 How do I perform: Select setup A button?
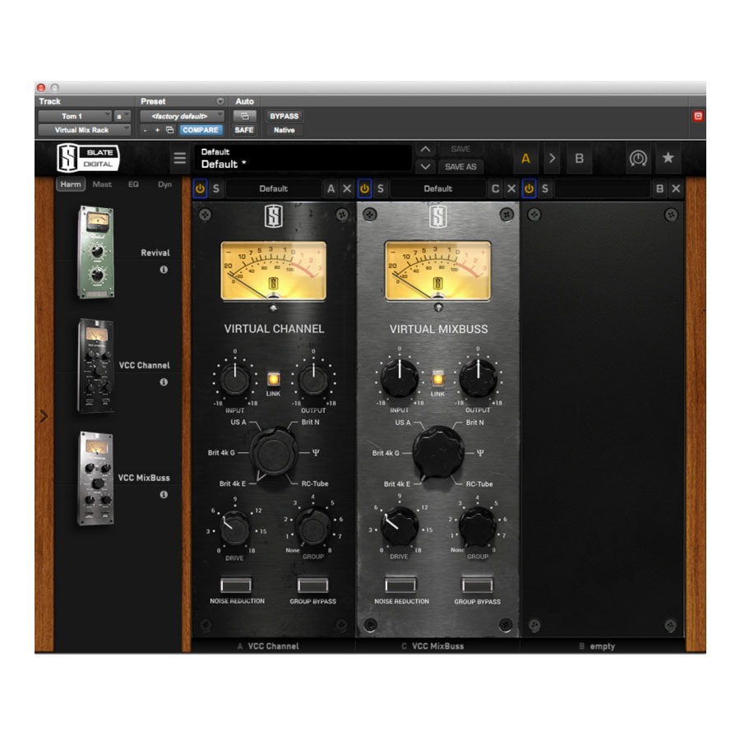[x=525, y=159]
